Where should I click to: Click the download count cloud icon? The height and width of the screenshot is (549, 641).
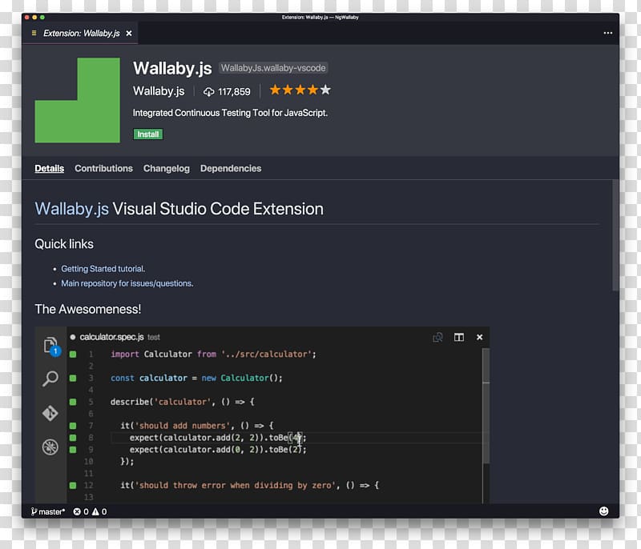coord(208,91)
